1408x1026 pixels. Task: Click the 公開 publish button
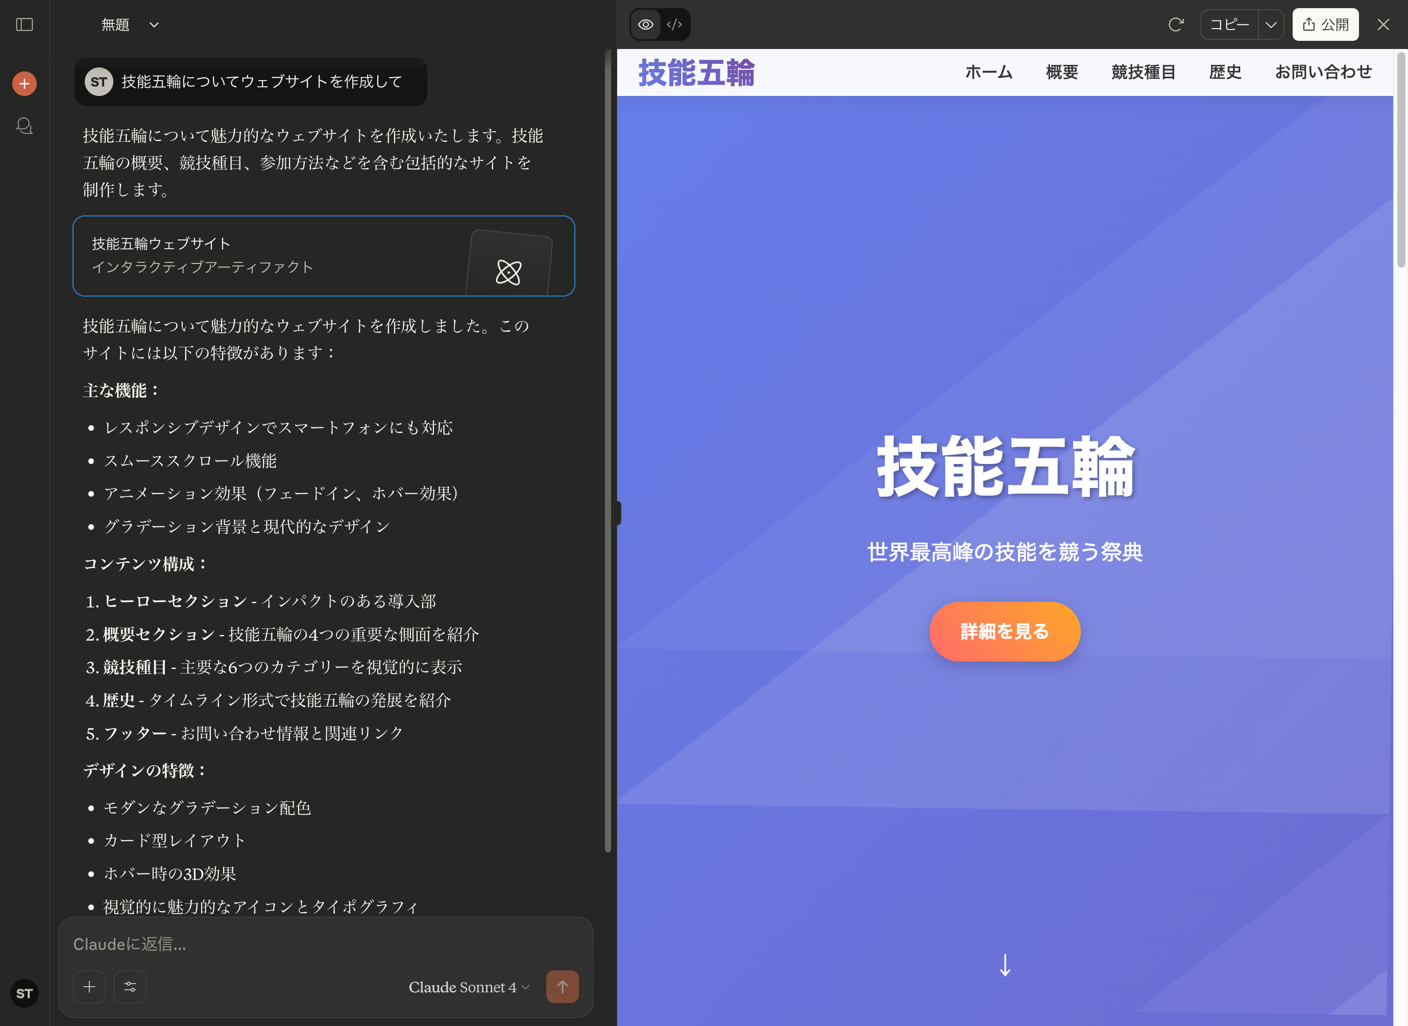1325,25
